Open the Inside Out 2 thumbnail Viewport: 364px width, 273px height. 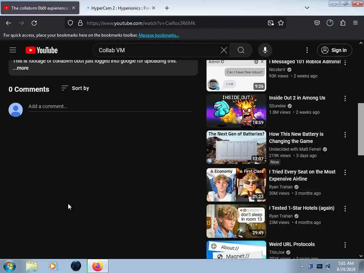(236, 111)
